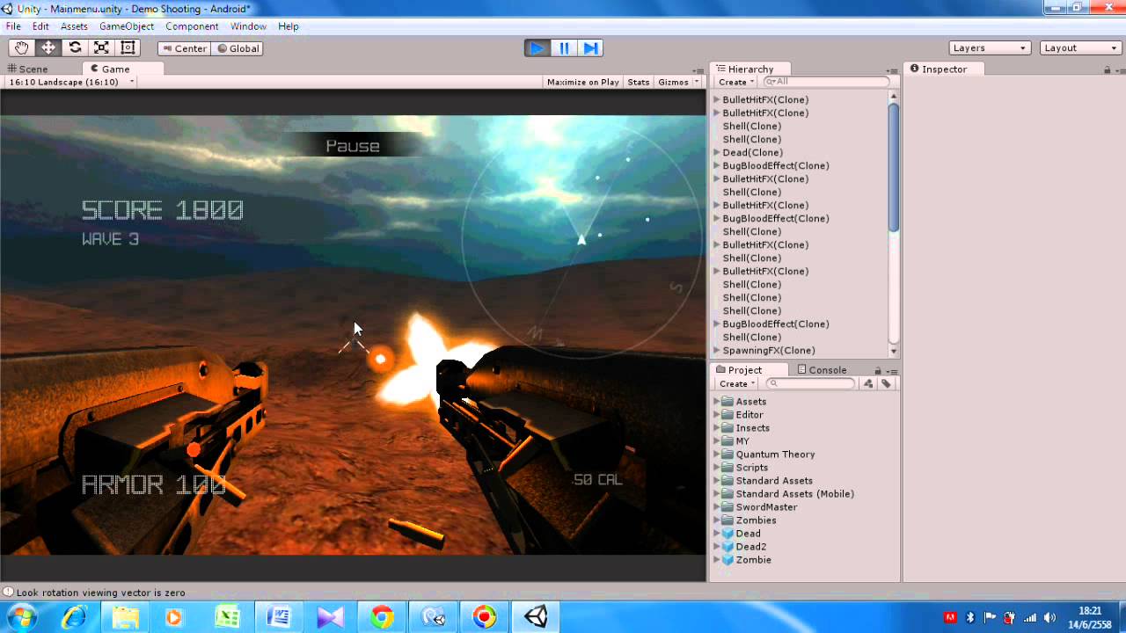Viewport: 1126px width, 633px height.
Task: Toggle Global coordinate space button
Action: [238, 48]
